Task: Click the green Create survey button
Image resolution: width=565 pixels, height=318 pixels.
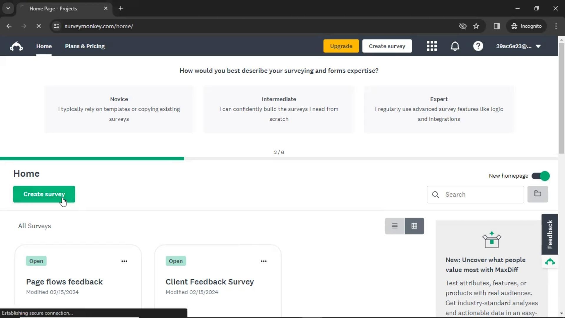Action: pos(44,194)
